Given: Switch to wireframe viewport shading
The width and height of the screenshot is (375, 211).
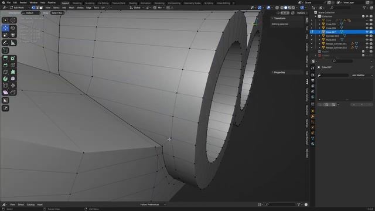Looking at the screenshot, I should pyautogui.click(x=282, y=8).
